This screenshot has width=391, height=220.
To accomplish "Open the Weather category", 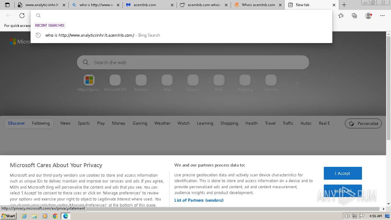I will click(163, 123).
